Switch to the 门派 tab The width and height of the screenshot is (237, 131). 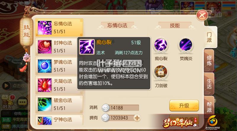pyautogui.click(x=209, y=37)
